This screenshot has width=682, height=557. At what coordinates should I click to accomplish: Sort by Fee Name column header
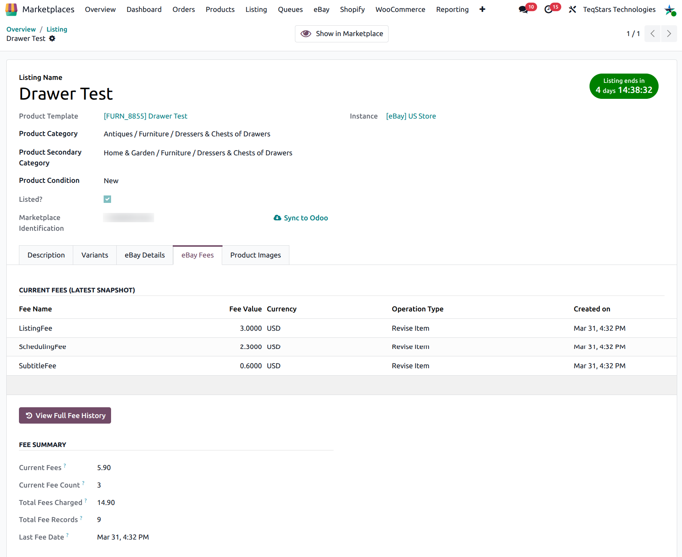tap(35, 309)
